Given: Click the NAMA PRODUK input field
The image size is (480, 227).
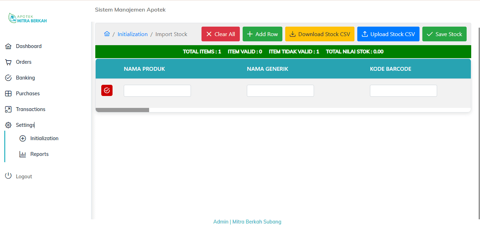Looking at the screenshot, I should (157, 90).
